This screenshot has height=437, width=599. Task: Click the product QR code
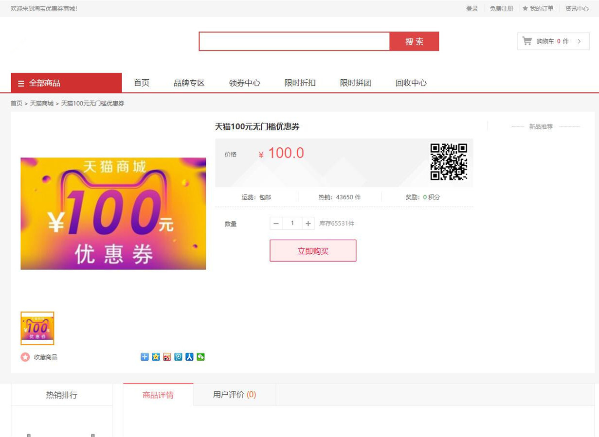pyautogui.click(x=449, y=162)
